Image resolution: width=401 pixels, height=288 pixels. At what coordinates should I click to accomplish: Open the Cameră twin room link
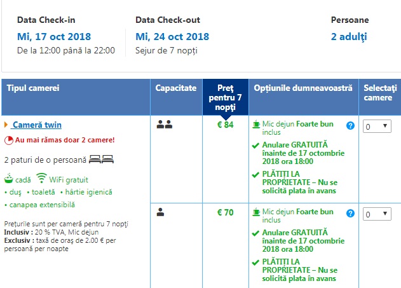(x=37, y=125)
